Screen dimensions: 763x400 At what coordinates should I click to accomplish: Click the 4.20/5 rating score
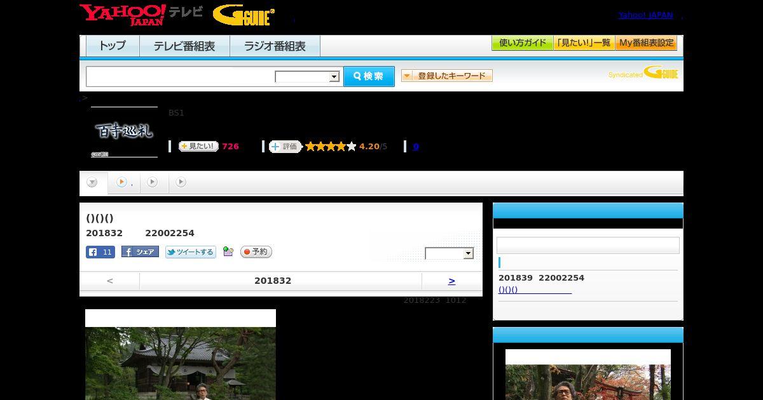tap(373, 147)
